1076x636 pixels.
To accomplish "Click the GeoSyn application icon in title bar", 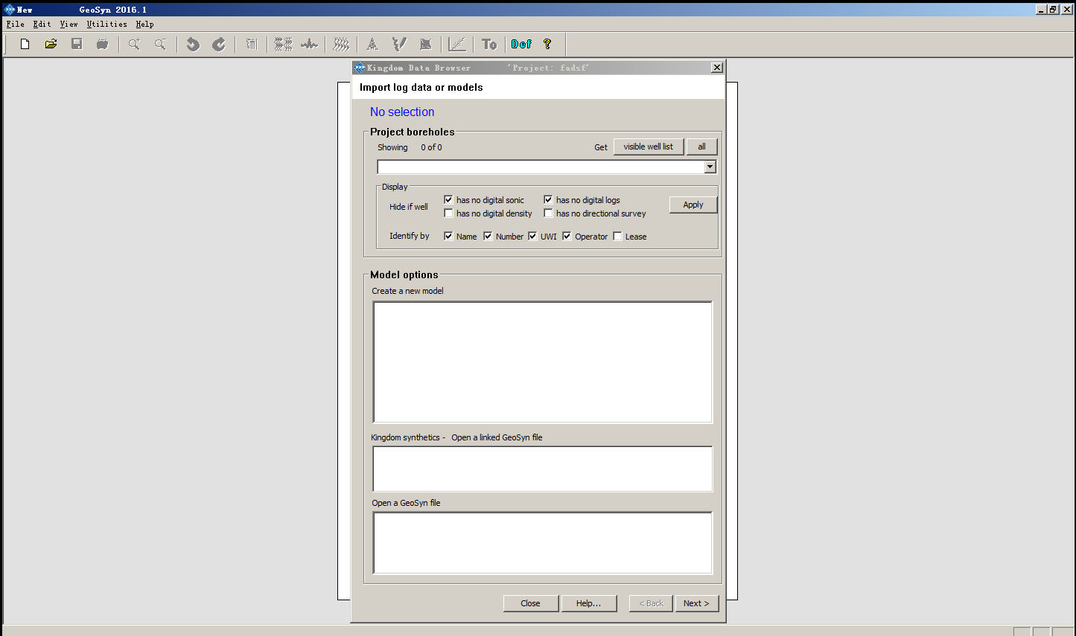I will [x=10, y=10].
